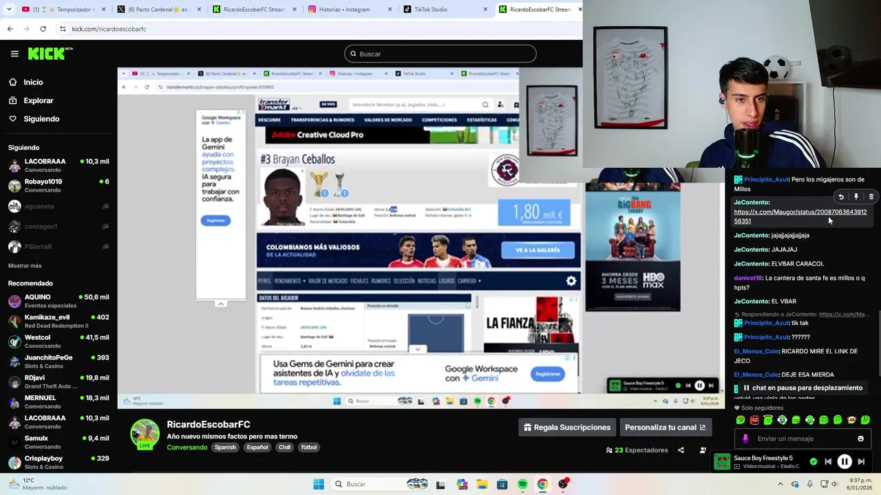Image resolution: width=881 pixels, height=495 pixels.
Task: Open recommended channel Samulx
Action: coord(59,442)
